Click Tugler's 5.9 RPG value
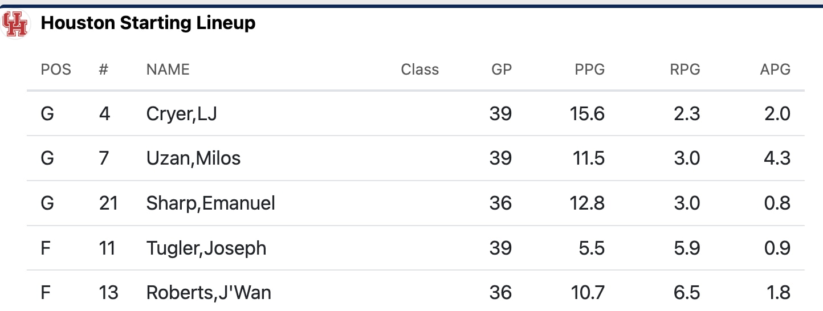823x311 pixels. (x=686, y=248)
